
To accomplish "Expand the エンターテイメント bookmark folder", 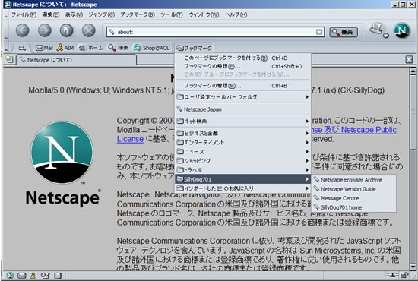I will tap(243, 143).
